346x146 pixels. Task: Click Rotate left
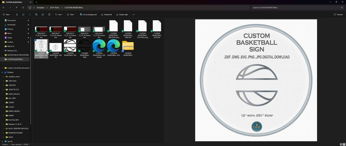click(106, 15)
